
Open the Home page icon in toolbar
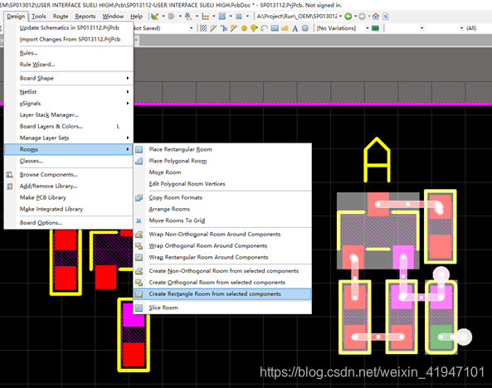[x=376, y=17]
